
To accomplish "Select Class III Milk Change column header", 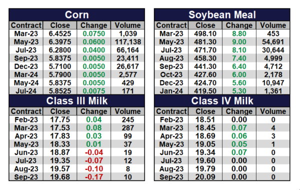I will 94,111.
